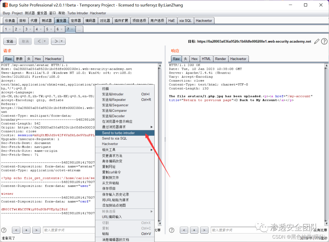Choose 发送给Intruder from context menu
The image size is (329, 242).
coord(125,94)
